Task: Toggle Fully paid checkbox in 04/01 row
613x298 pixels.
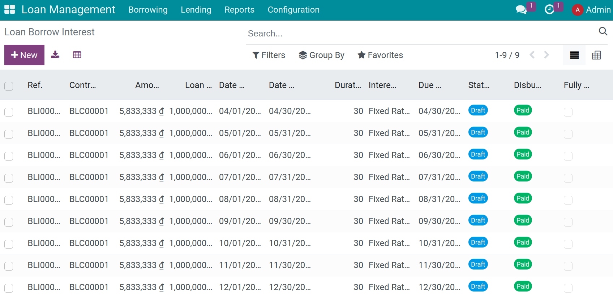Action: pyautogui.click(x=568, y=112)
